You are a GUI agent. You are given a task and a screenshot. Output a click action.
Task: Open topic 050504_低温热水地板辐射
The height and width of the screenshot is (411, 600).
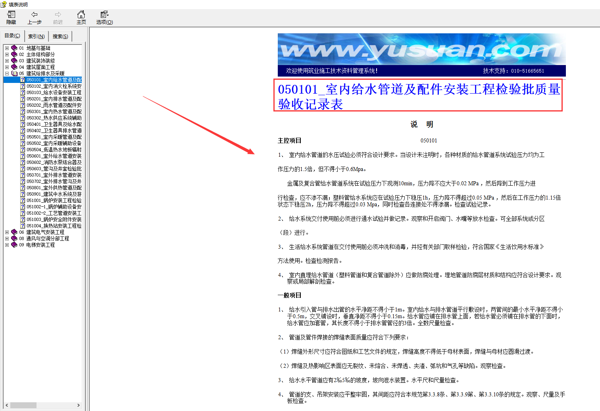[x=54, y=150]
